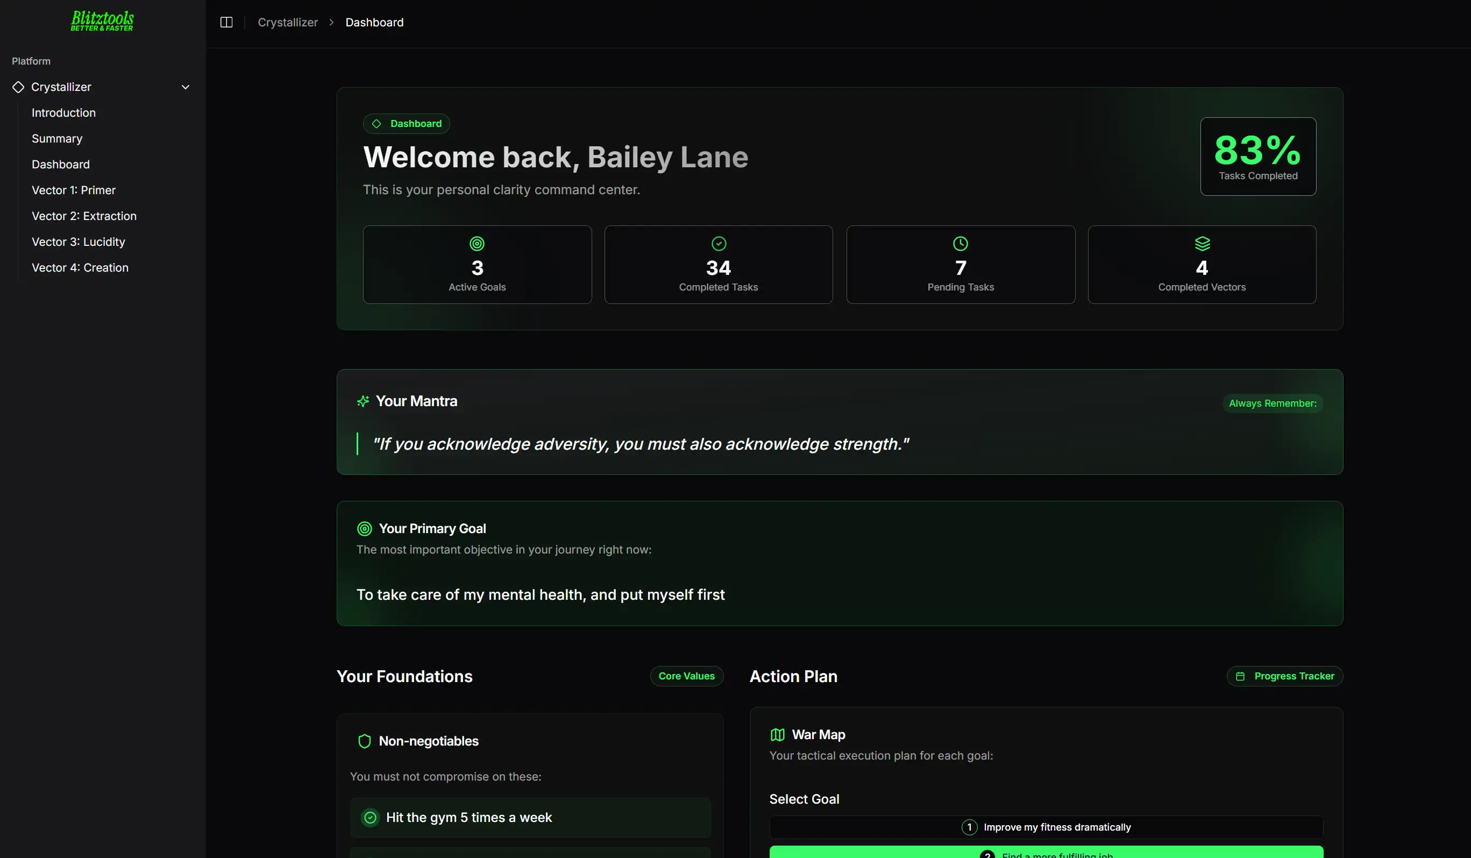Toggle the sidebar panel icon
Image resolution: width=1471 pixels, height=858 pixels.
226,22
